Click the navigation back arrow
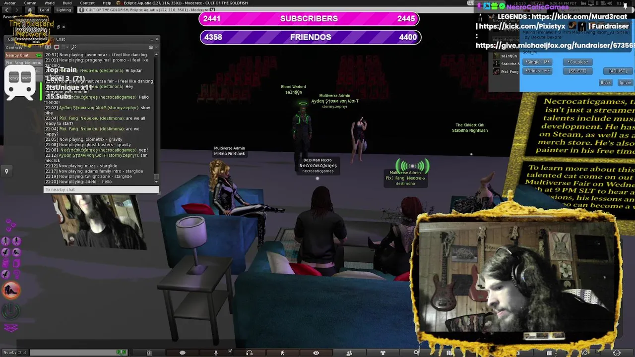 6,10
